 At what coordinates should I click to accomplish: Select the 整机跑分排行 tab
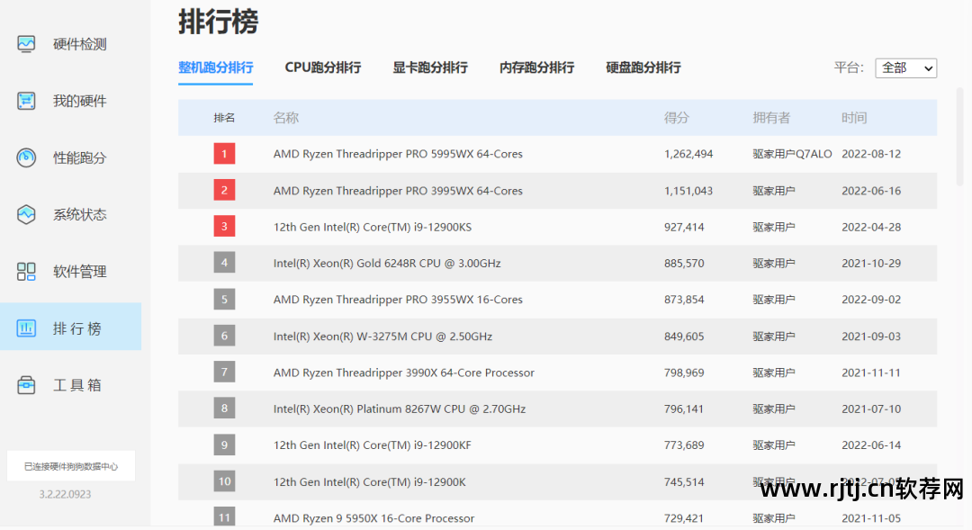pyautogui.click(x=215, y=67)
